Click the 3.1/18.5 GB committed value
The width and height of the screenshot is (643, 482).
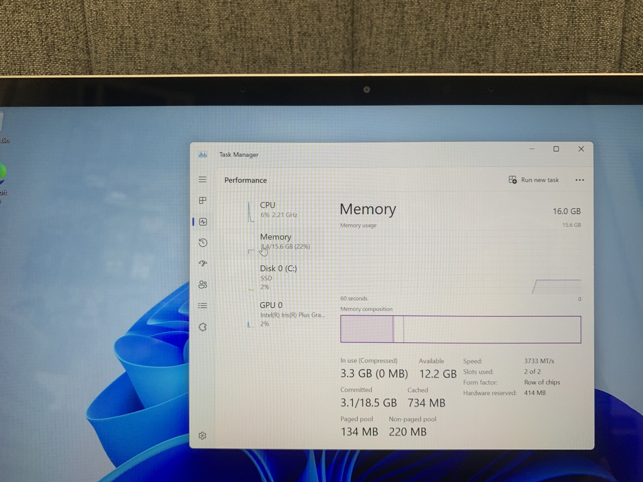click(x=369, y=402)
